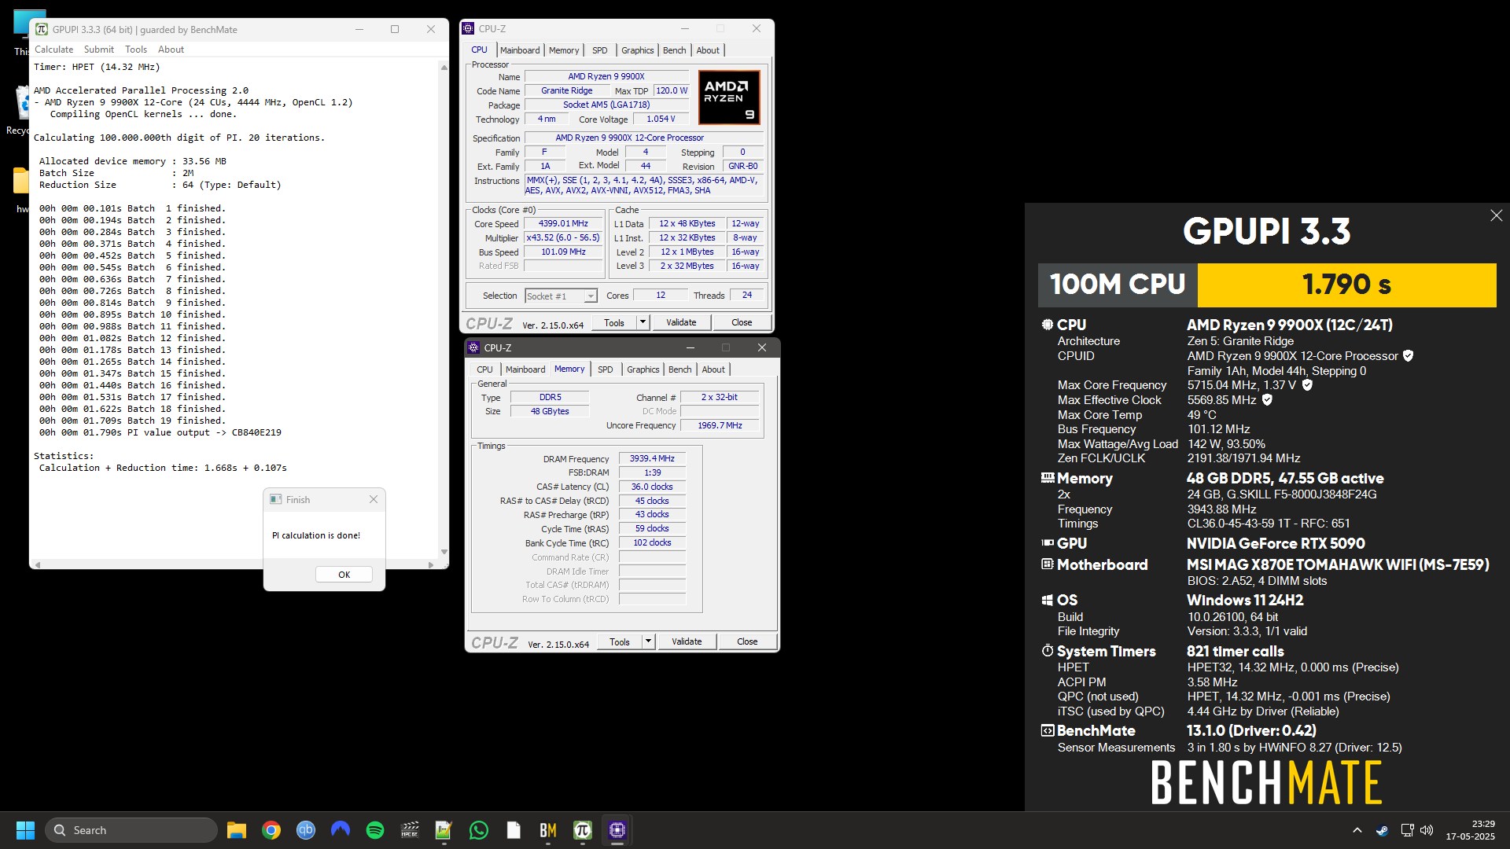
Task: Click Tools button in bottom CPU-Z
Action: point(620,641)
